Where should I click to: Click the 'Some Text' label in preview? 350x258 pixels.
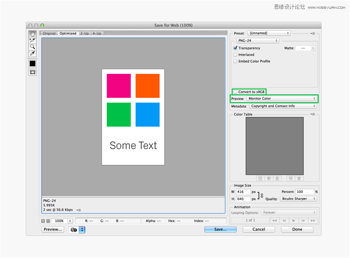(133, 146)
